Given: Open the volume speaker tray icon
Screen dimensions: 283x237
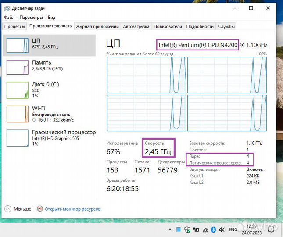Looking at the screenshot, I should coord(222,230).
